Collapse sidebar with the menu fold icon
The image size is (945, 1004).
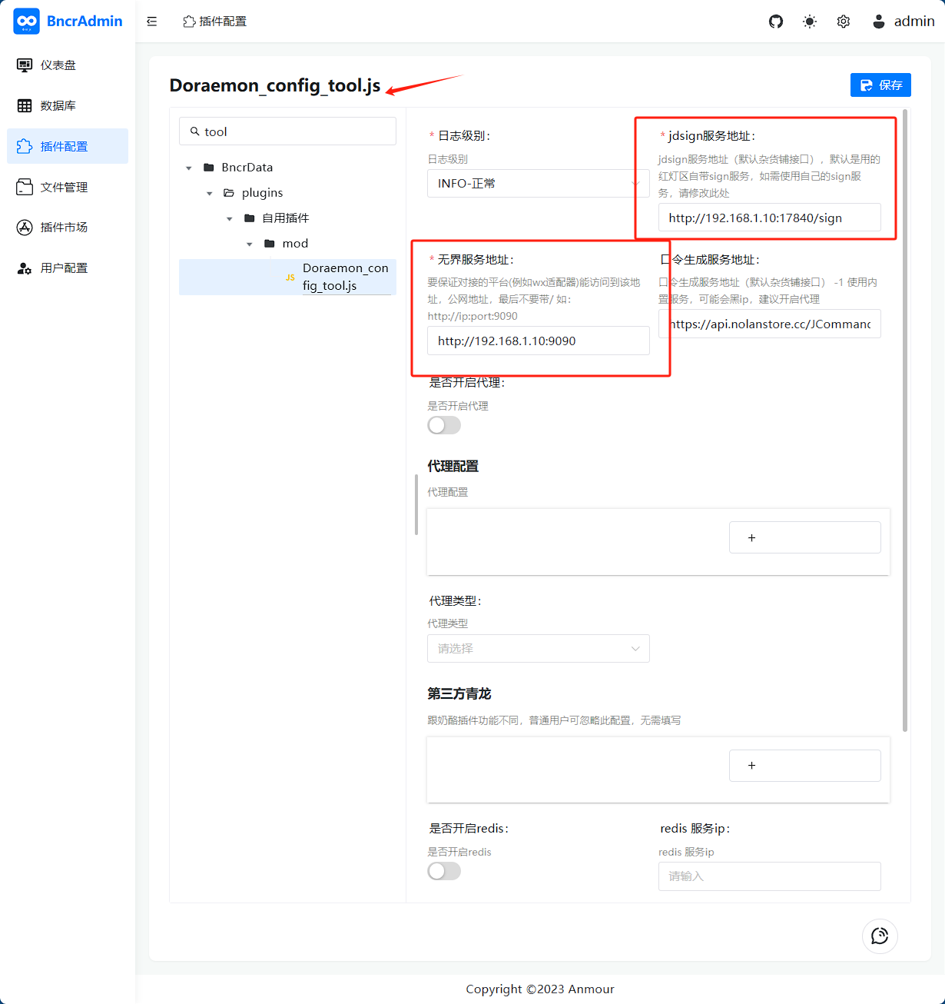point(152,22)
